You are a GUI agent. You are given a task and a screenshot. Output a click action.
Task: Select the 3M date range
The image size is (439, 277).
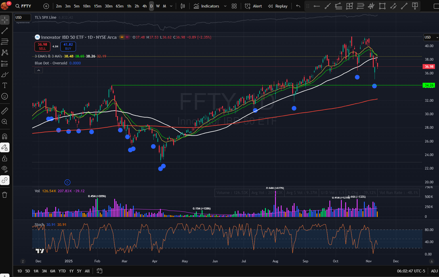44,271
